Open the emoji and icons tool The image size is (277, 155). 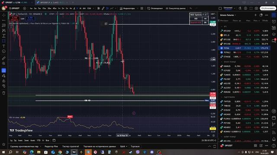click(x=4, y=51)
